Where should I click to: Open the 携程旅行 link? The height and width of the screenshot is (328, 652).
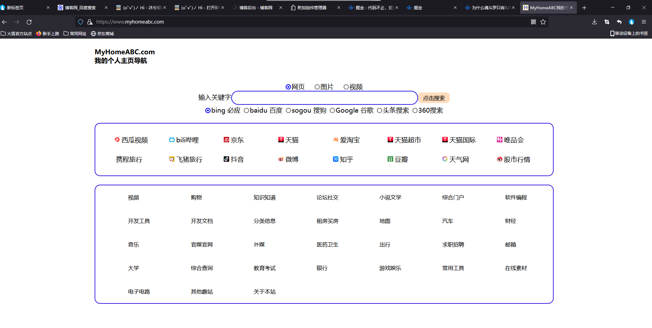[x=129, y=159]
